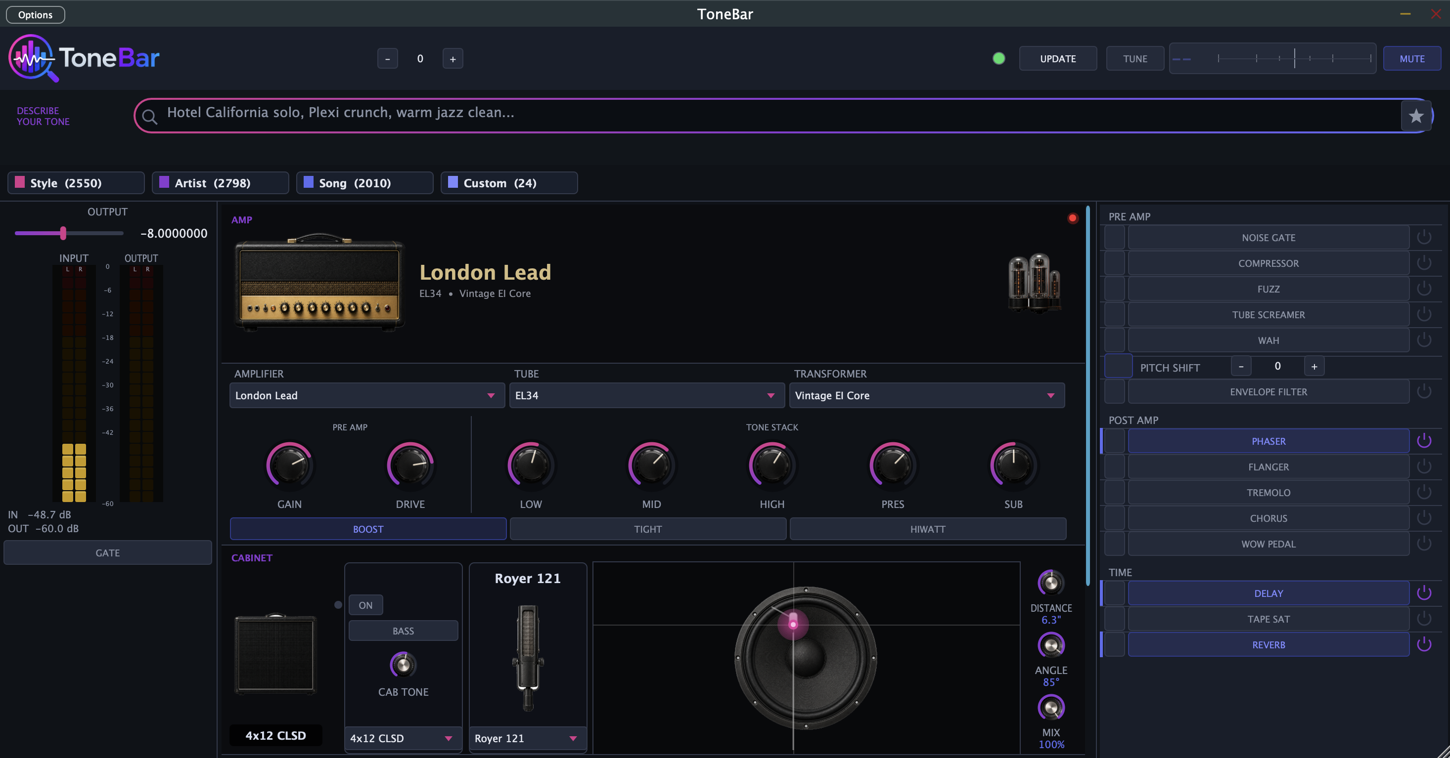Click the top minus preset stepper button
Screen dimensions: 1450x758
pos(387,58)
